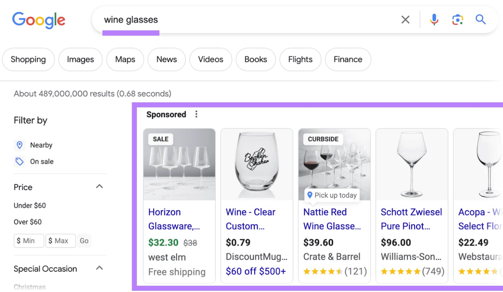Switch to the Images tab

[x=80, y=59]
